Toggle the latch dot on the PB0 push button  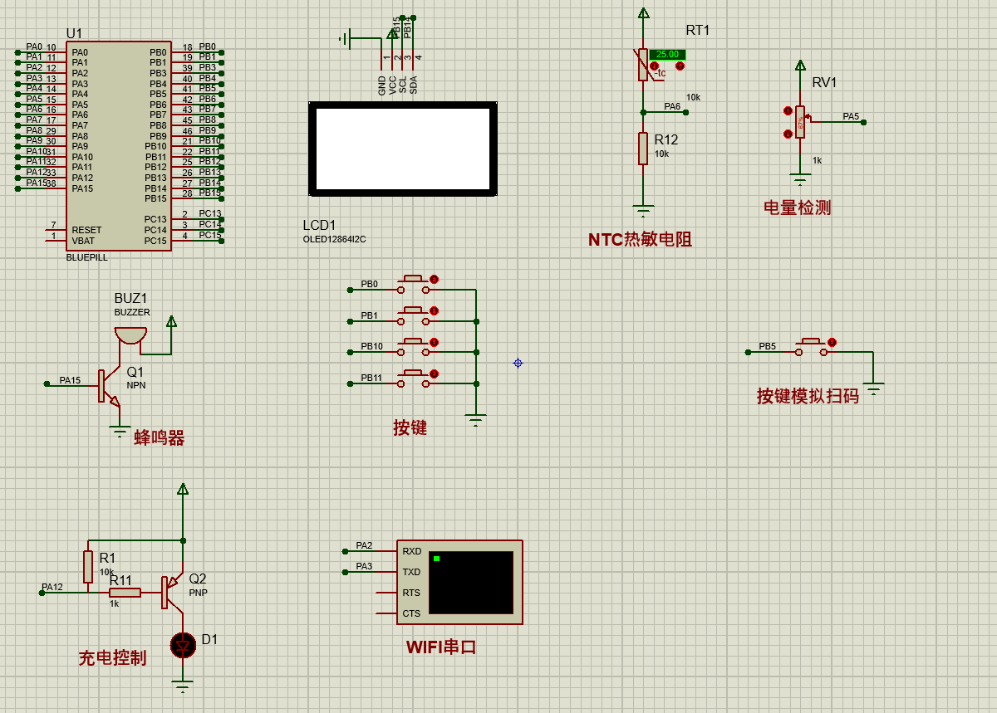434,280
